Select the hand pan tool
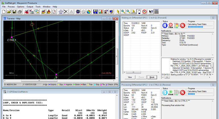Viewport: 219px width, 119px height. pyautogui.click(x=139, y=12)
